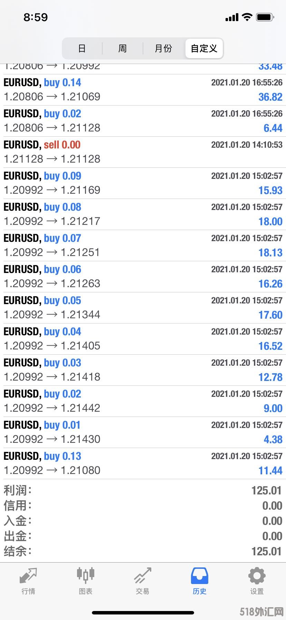
Task: Select the 自定义 custom period segment
Action: 204,48
